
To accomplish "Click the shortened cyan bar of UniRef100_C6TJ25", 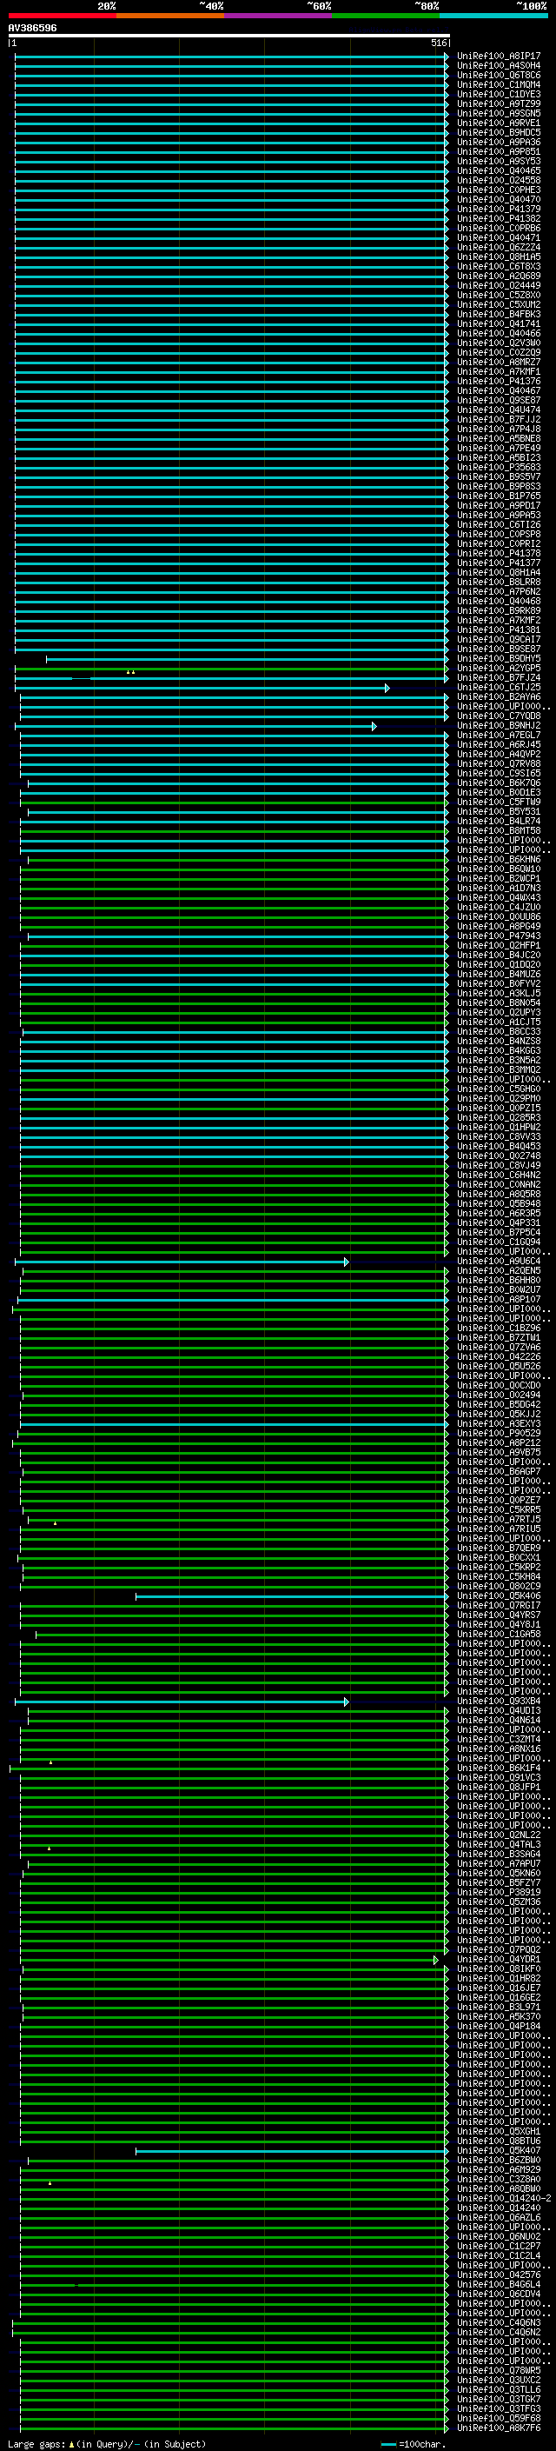I will (x=202, y=687).
